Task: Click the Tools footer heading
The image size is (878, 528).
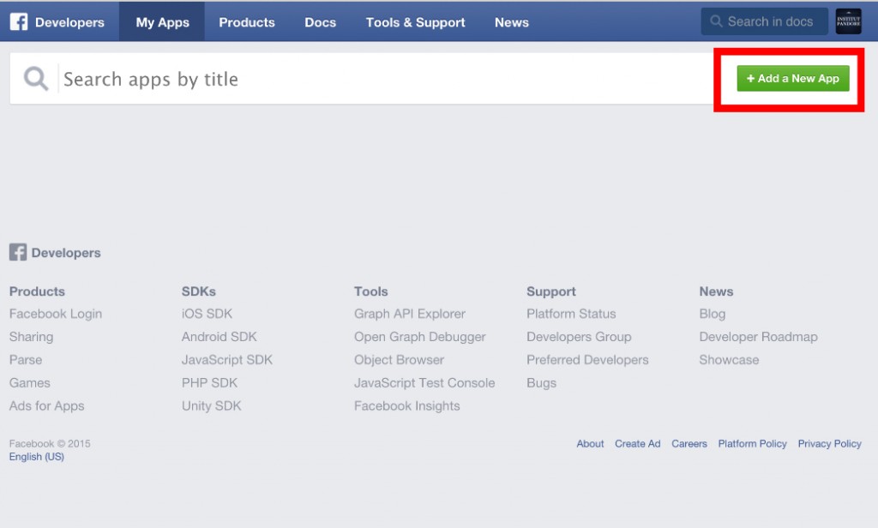Action: [x=370, y=291]
